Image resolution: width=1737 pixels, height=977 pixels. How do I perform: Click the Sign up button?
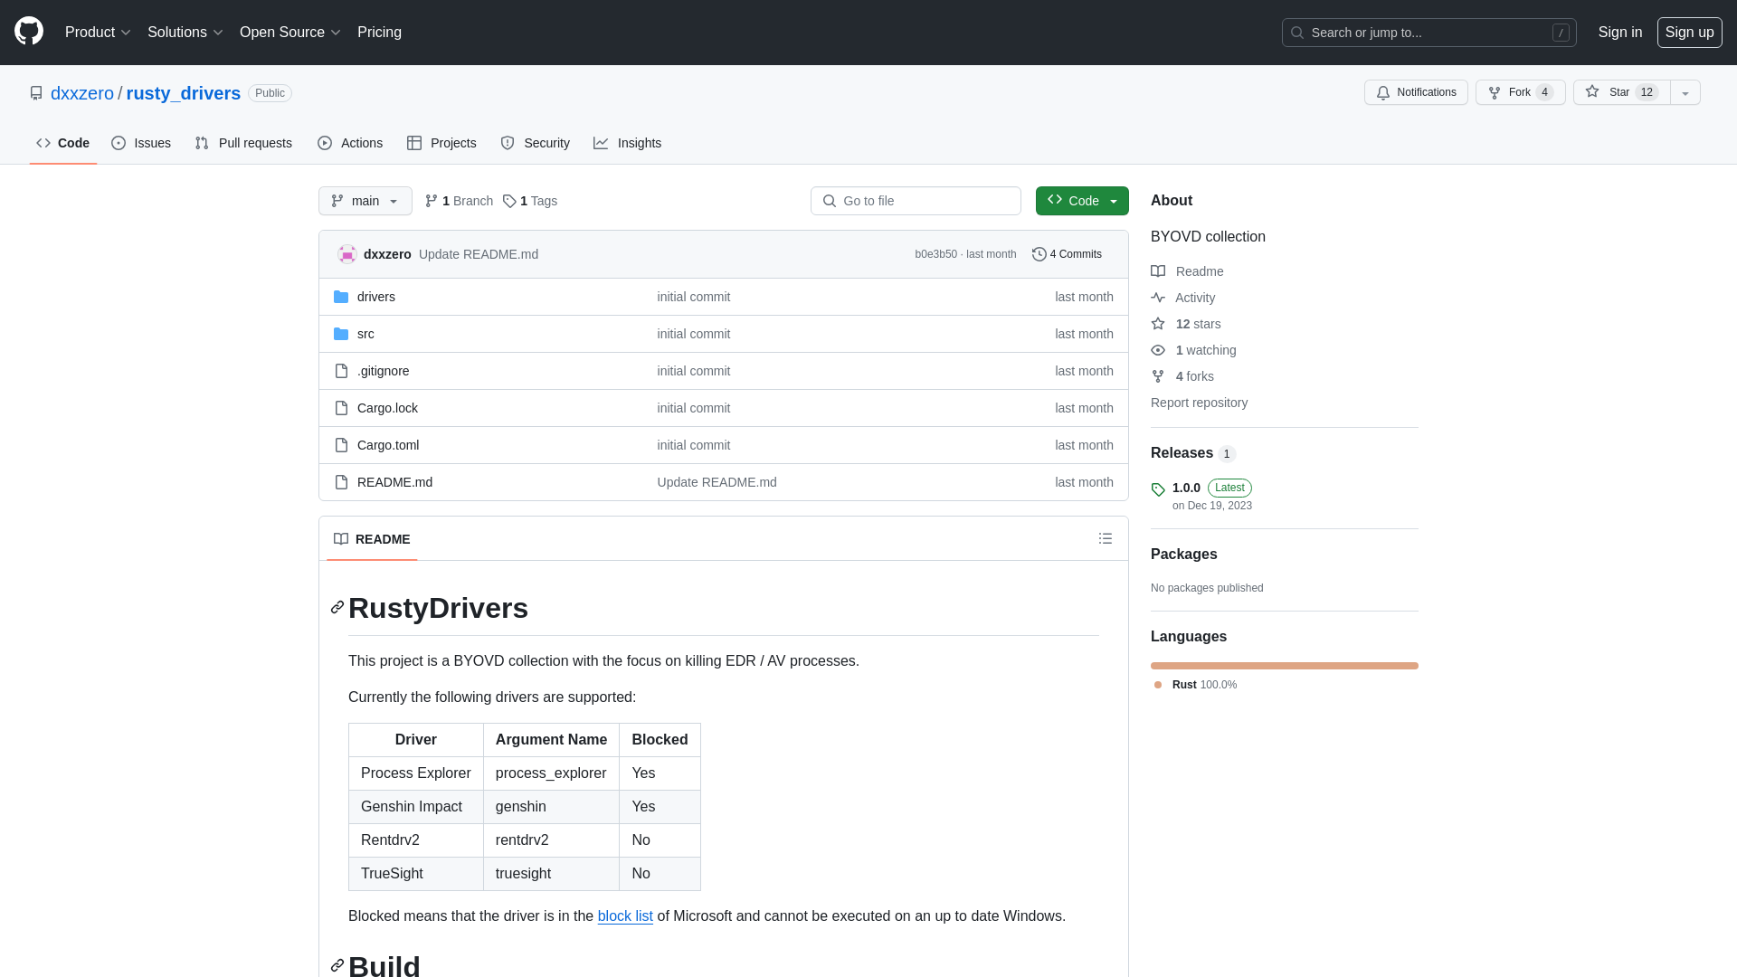[x=1689, y=32]
